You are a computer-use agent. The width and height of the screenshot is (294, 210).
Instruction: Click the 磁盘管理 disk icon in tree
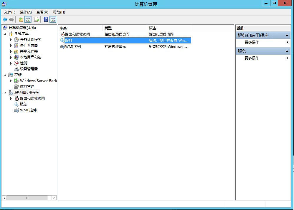click(x=16, y=87)
